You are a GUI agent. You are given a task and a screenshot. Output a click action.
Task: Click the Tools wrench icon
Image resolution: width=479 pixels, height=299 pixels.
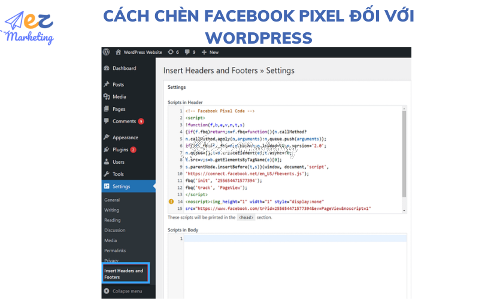107,173
